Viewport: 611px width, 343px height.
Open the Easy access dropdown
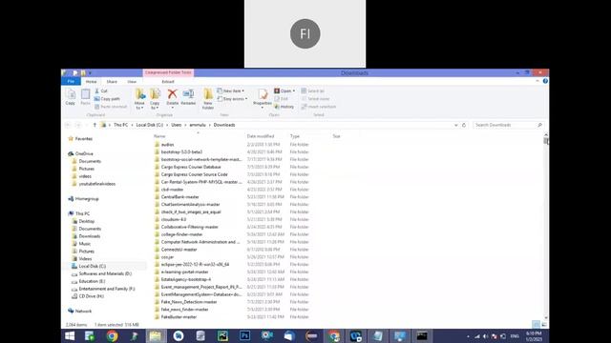(232, 99)
